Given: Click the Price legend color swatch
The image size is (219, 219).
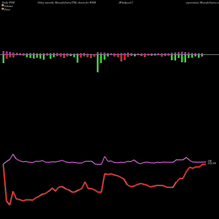Looking at the screenshot, I should click(3, 9).
